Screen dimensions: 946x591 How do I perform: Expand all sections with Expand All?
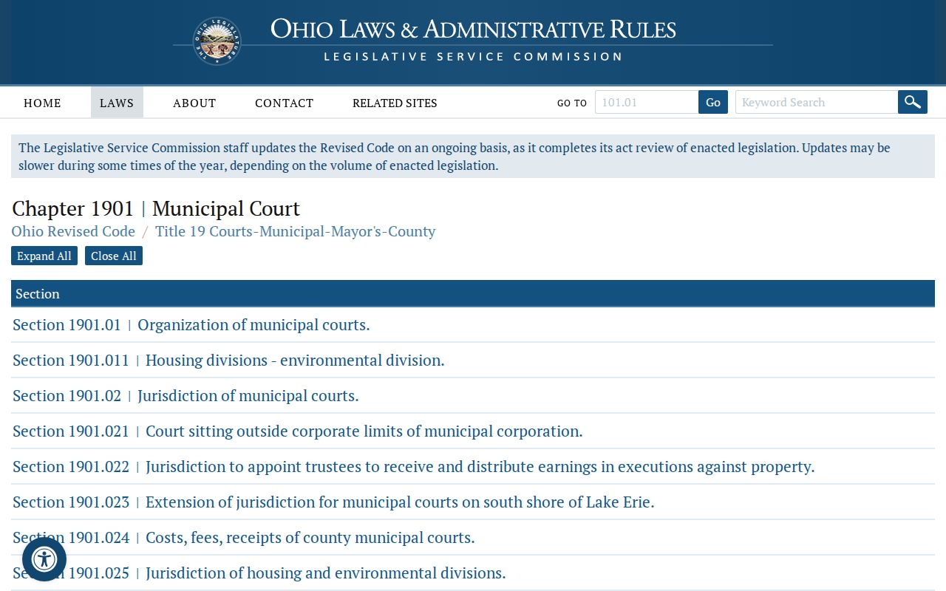[x=44, y=256]
